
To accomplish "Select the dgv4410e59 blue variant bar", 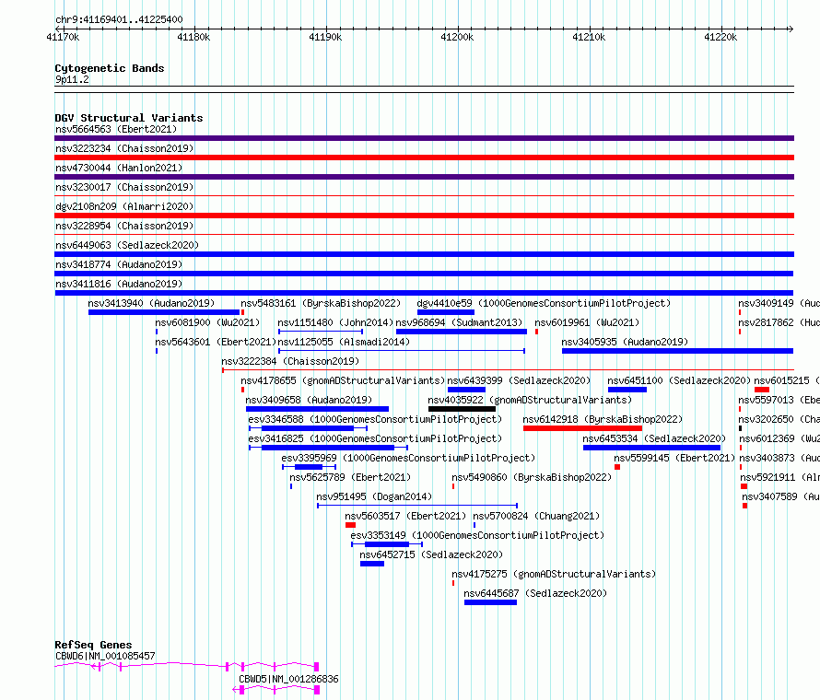I will (446, 312).
